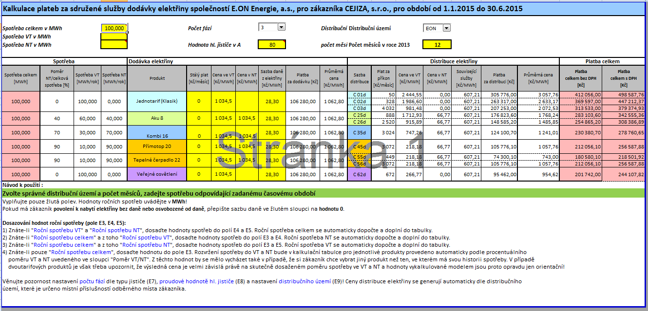Select the C25d distribution tariff cell
Screen dimensions: 648x311
coord(360,115)
